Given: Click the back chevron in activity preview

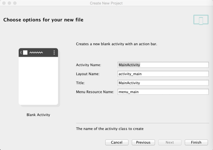Looking at the screenshot, I should click(x=21, y=53).
